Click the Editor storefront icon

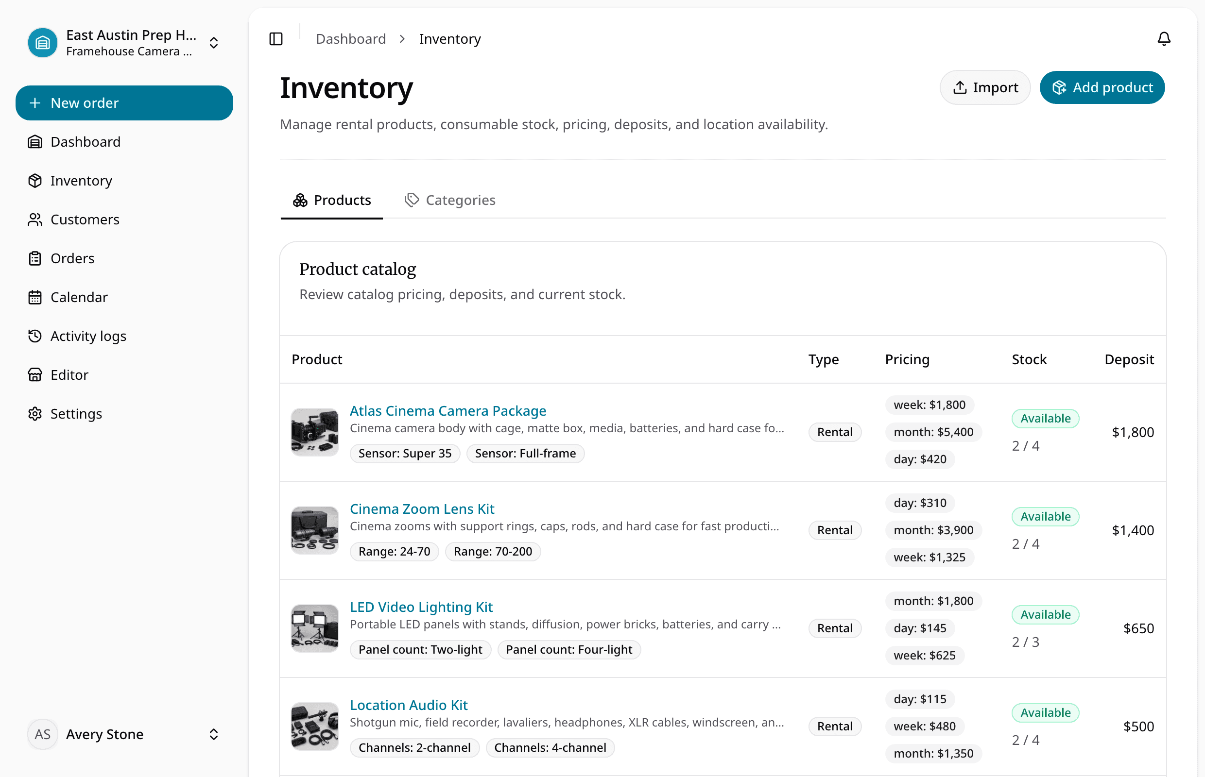35,375
